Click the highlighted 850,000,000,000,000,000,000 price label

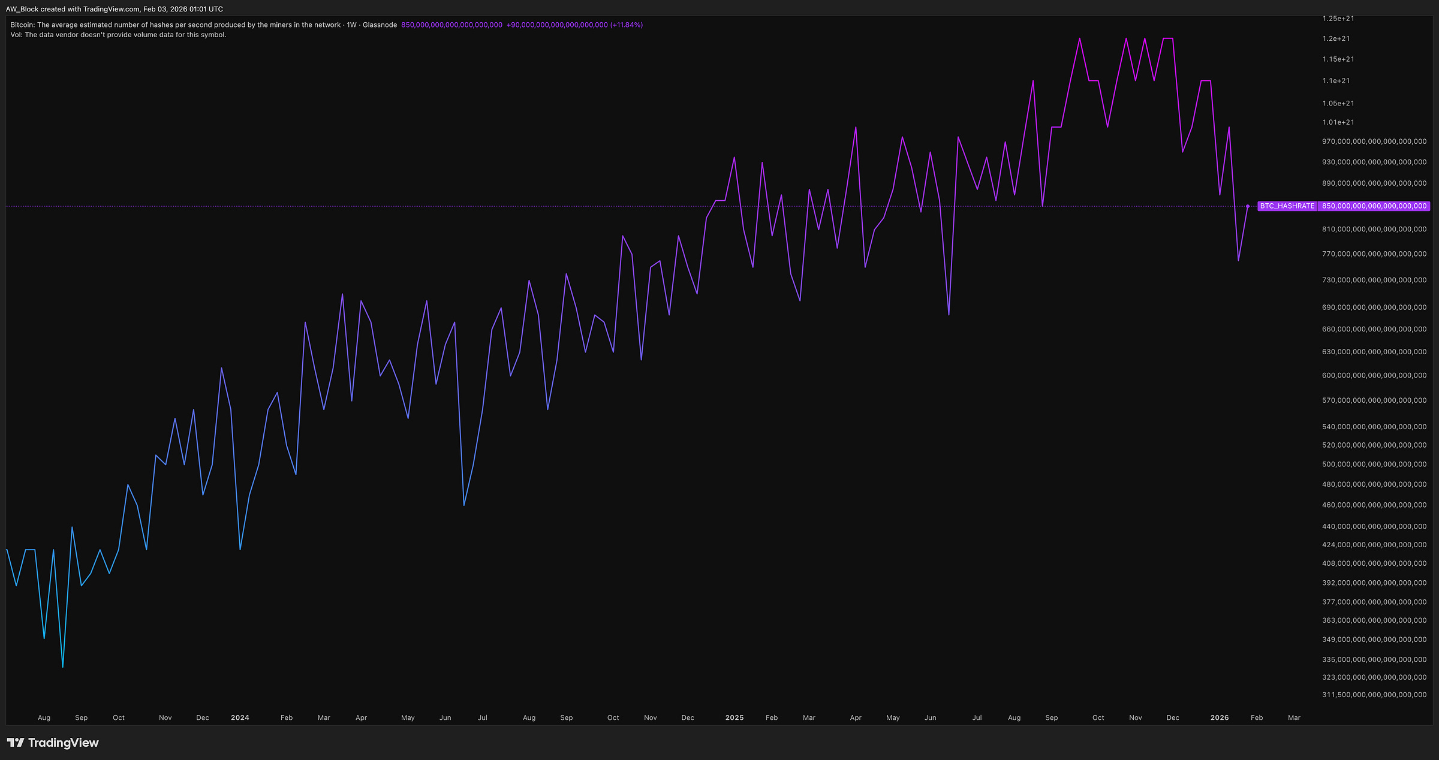click(x=1374, y=206)
